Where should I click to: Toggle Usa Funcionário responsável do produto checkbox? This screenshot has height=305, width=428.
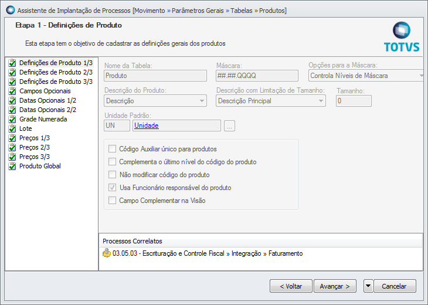pos(112,188)
